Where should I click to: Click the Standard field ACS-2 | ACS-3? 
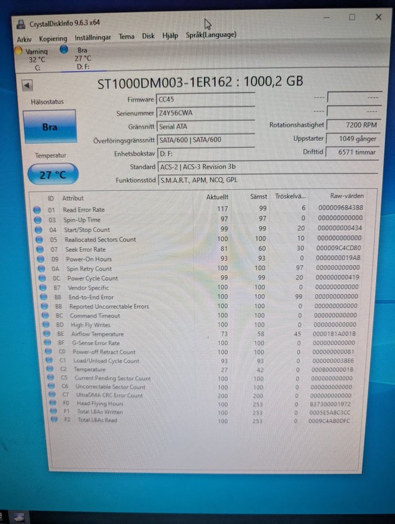tap(267, 167)
